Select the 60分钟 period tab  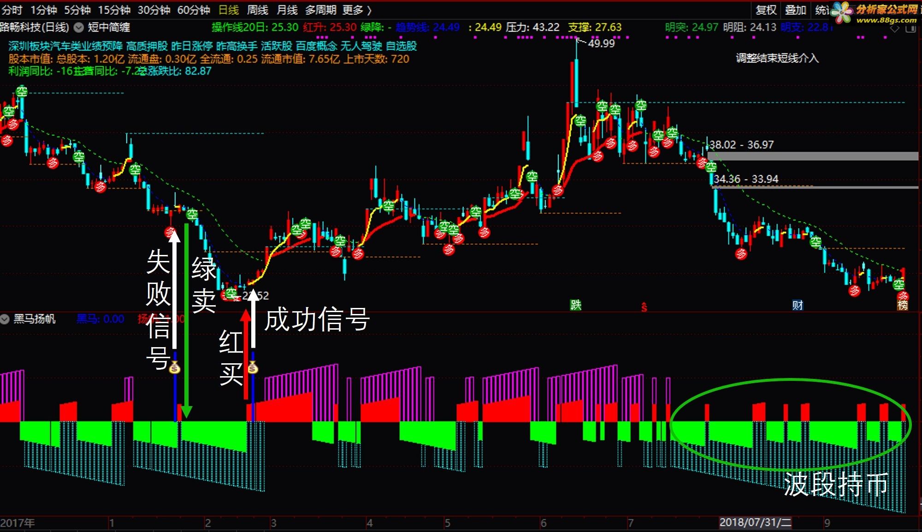194,10
